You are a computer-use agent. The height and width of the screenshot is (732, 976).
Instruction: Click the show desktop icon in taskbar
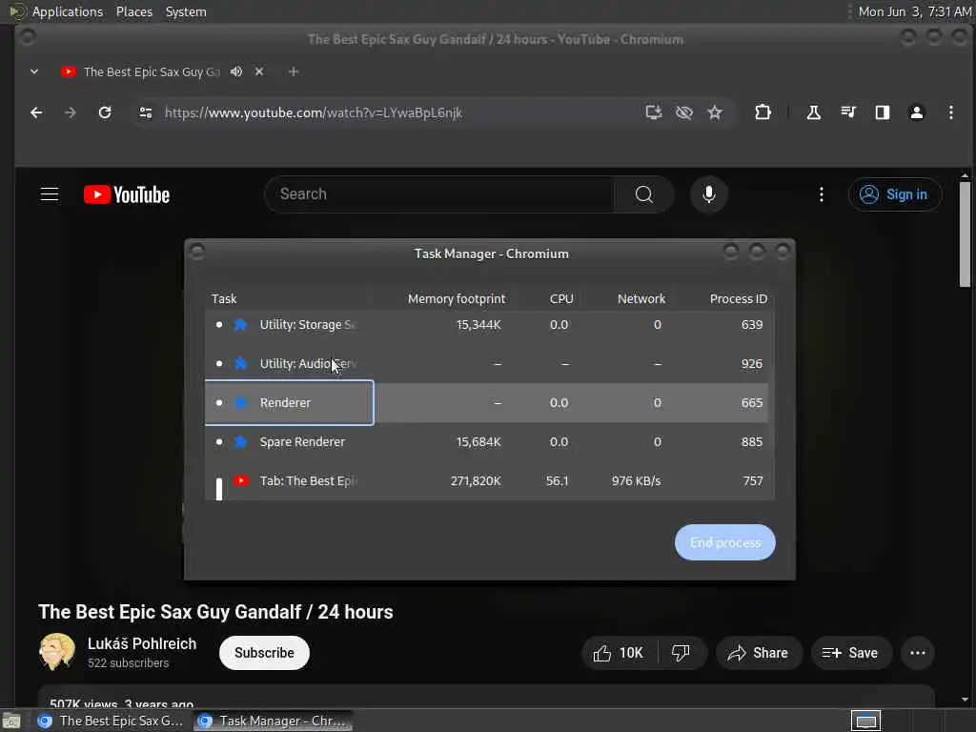click(11, 721)
